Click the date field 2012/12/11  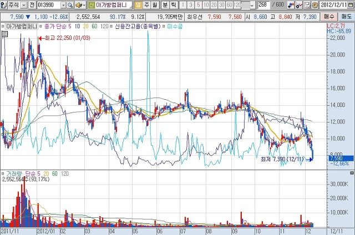334,5
